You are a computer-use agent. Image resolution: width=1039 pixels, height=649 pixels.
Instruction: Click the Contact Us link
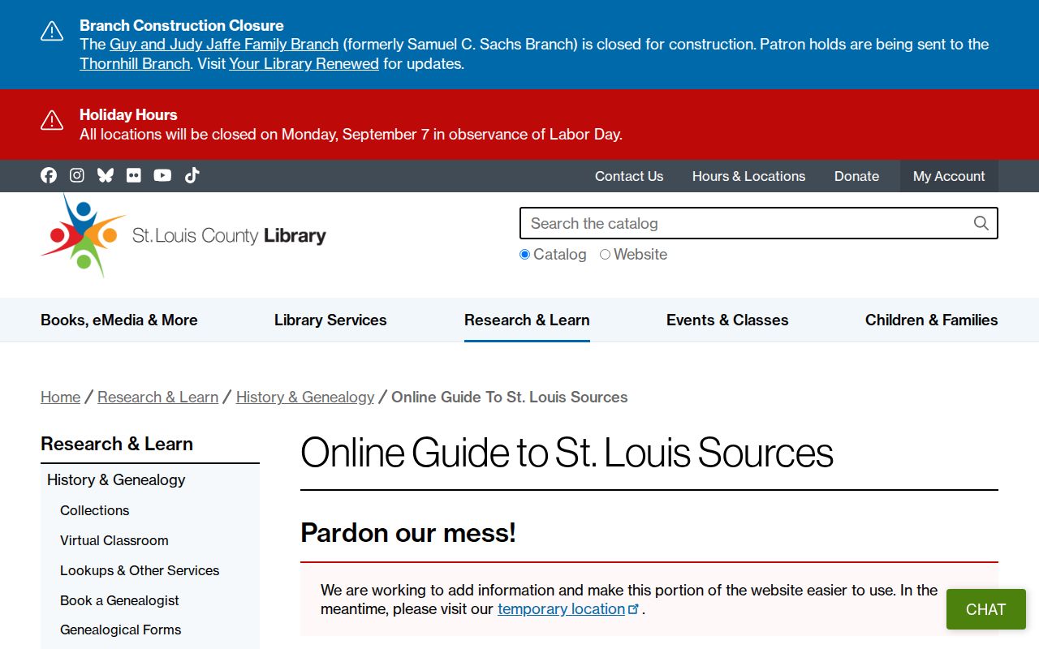click(629, 176)
